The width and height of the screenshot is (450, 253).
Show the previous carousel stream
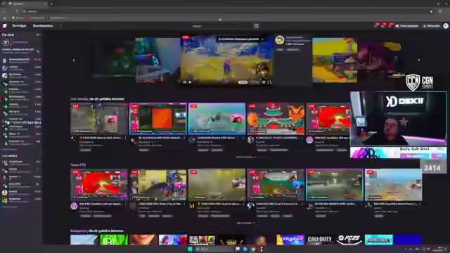[x=74, y=60]
